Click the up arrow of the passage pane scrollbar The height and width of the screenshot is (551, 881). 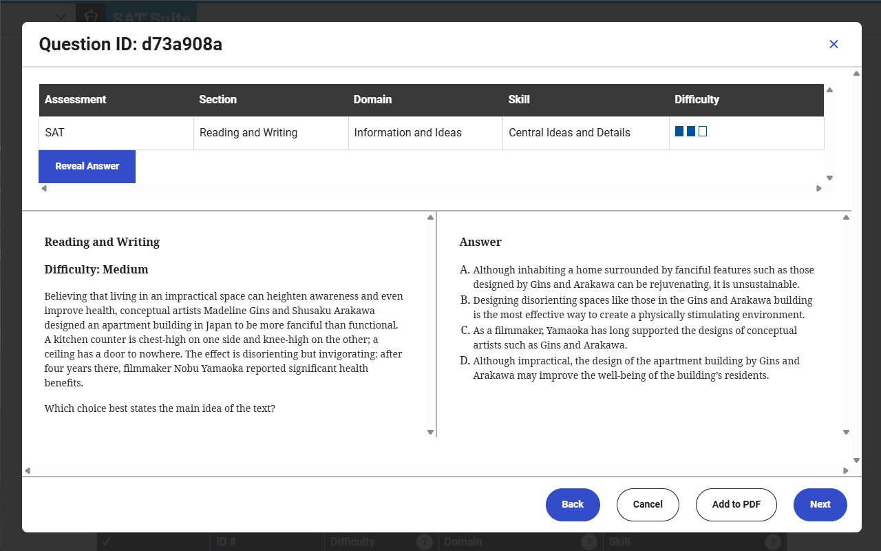pos(431,217)
